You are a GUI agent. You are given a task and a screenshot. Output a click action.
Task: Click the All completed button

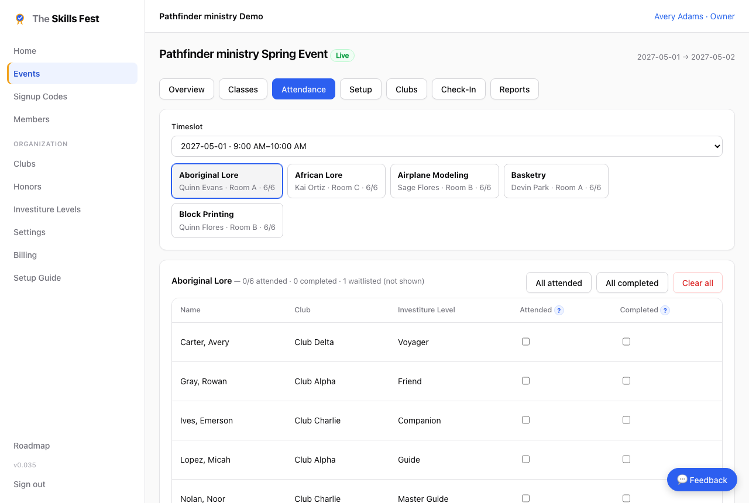click(x=632, y=282)
